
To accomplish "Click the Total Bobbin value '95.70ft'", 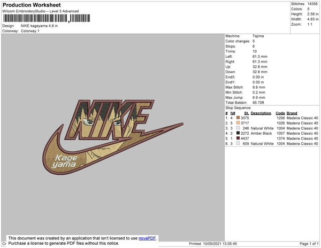I will 258,103.
